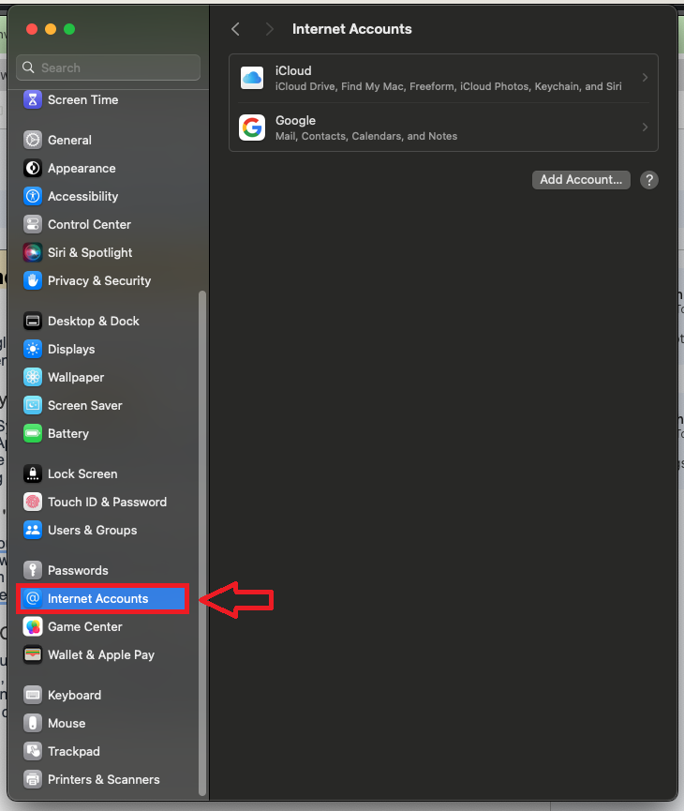Open Control Center icon
This screenshot has width=684, height=811.
pos(33,224)
